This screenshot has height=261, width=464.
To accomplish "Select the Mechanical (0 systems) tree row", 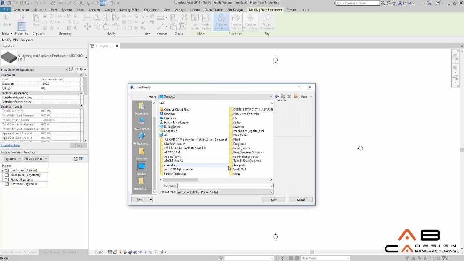I will pyautogui.click(x=25, y=175).
